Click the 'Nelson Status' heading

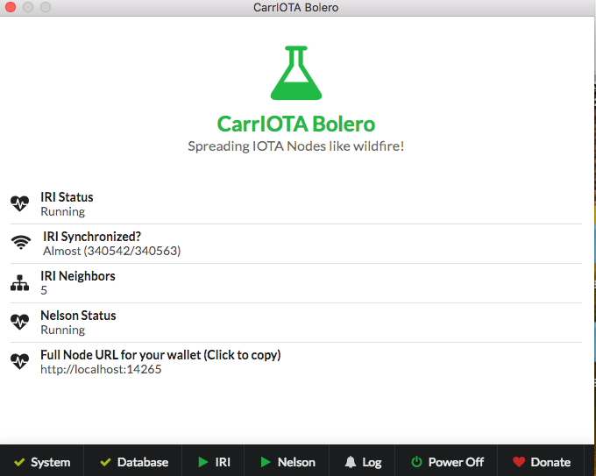pos(78,316)
